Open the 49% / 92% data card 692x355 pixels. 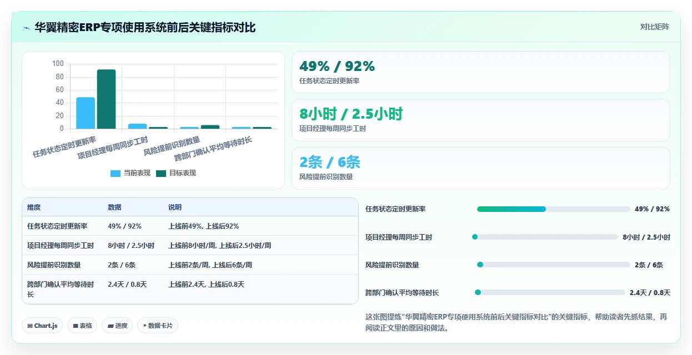[x=481, y=72]
